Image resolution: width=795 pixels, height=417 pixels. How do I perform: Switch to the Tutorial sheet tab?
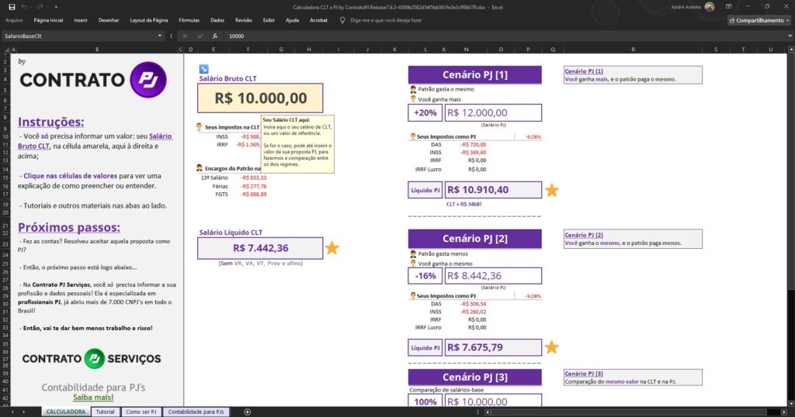click(x=106, y=412)
